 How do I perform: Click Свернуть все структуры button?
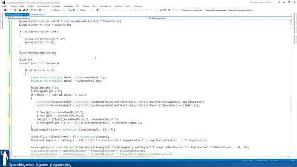click(x=192, y=10)
